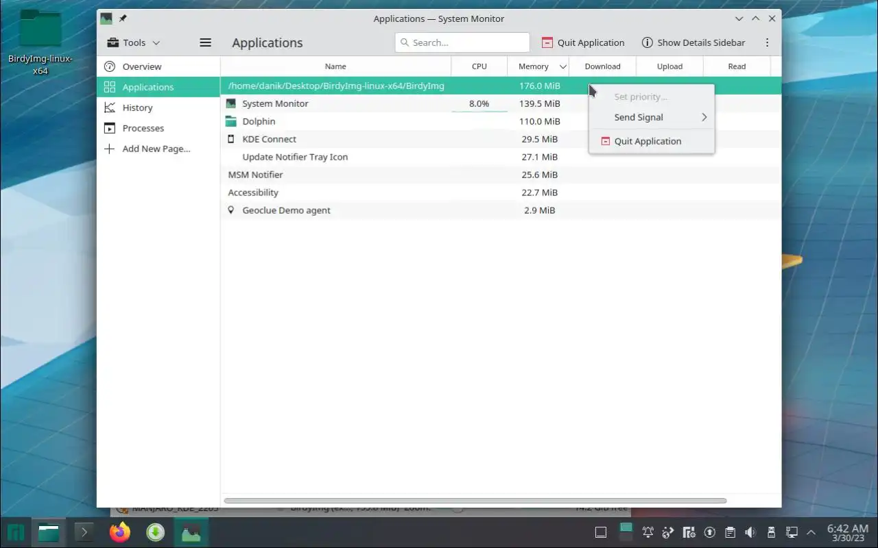
Task: Open the updates tray icon
Action: tap(710, 532)
